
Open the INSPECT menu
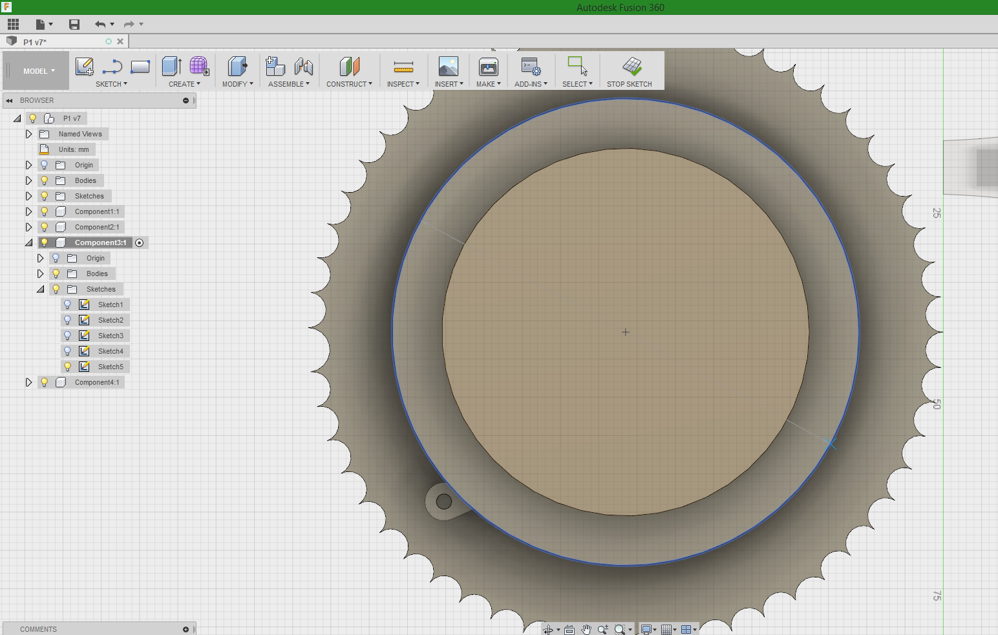(x=403, y=84)
